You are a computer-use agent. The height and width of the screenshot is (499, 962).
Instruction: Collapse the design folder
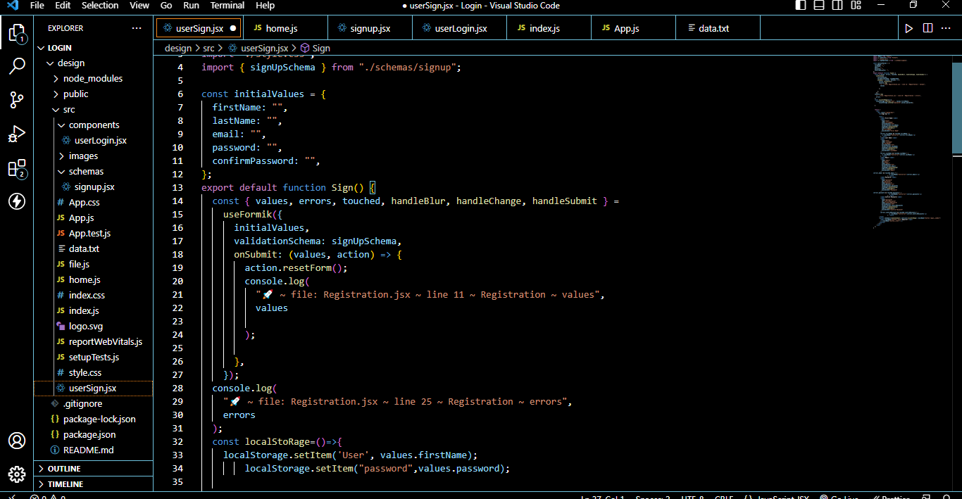[x=51, y=63]
